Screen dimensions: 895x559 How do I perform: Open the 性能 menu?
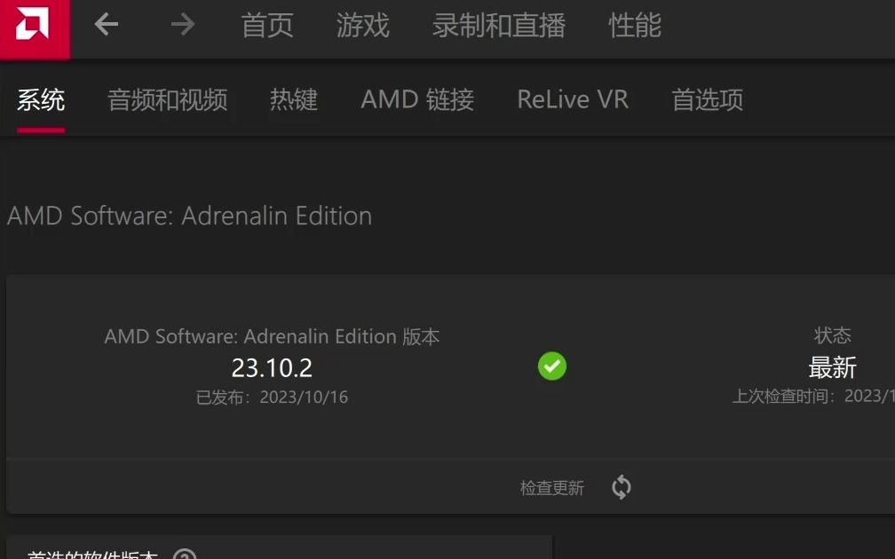tap(635, 26)
